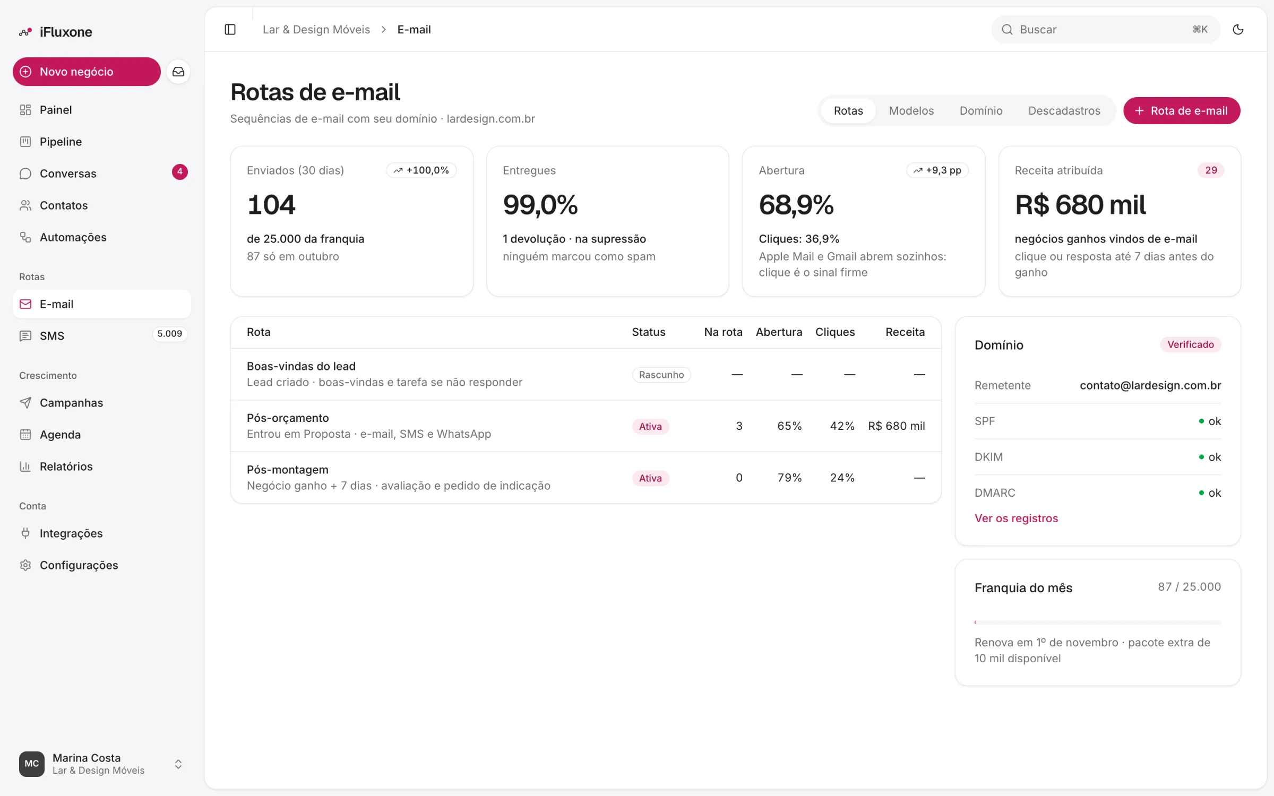This screenshot has width=1274, height=796.
Task: Click the Buscar search field
Action: coord(1106,29)
